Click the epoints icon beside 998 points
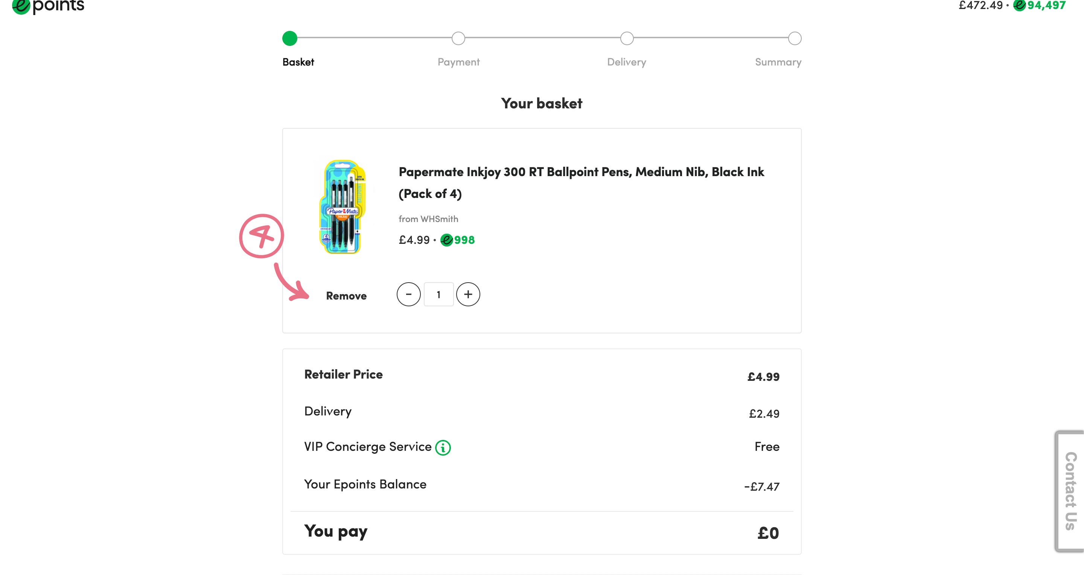The height and width of the screenshot is (575, 1084). pyautogui.click(x=446, y=240)
